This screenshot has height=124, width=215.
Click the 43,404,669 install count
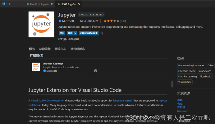pyautogui.click(x=91, y=21)
